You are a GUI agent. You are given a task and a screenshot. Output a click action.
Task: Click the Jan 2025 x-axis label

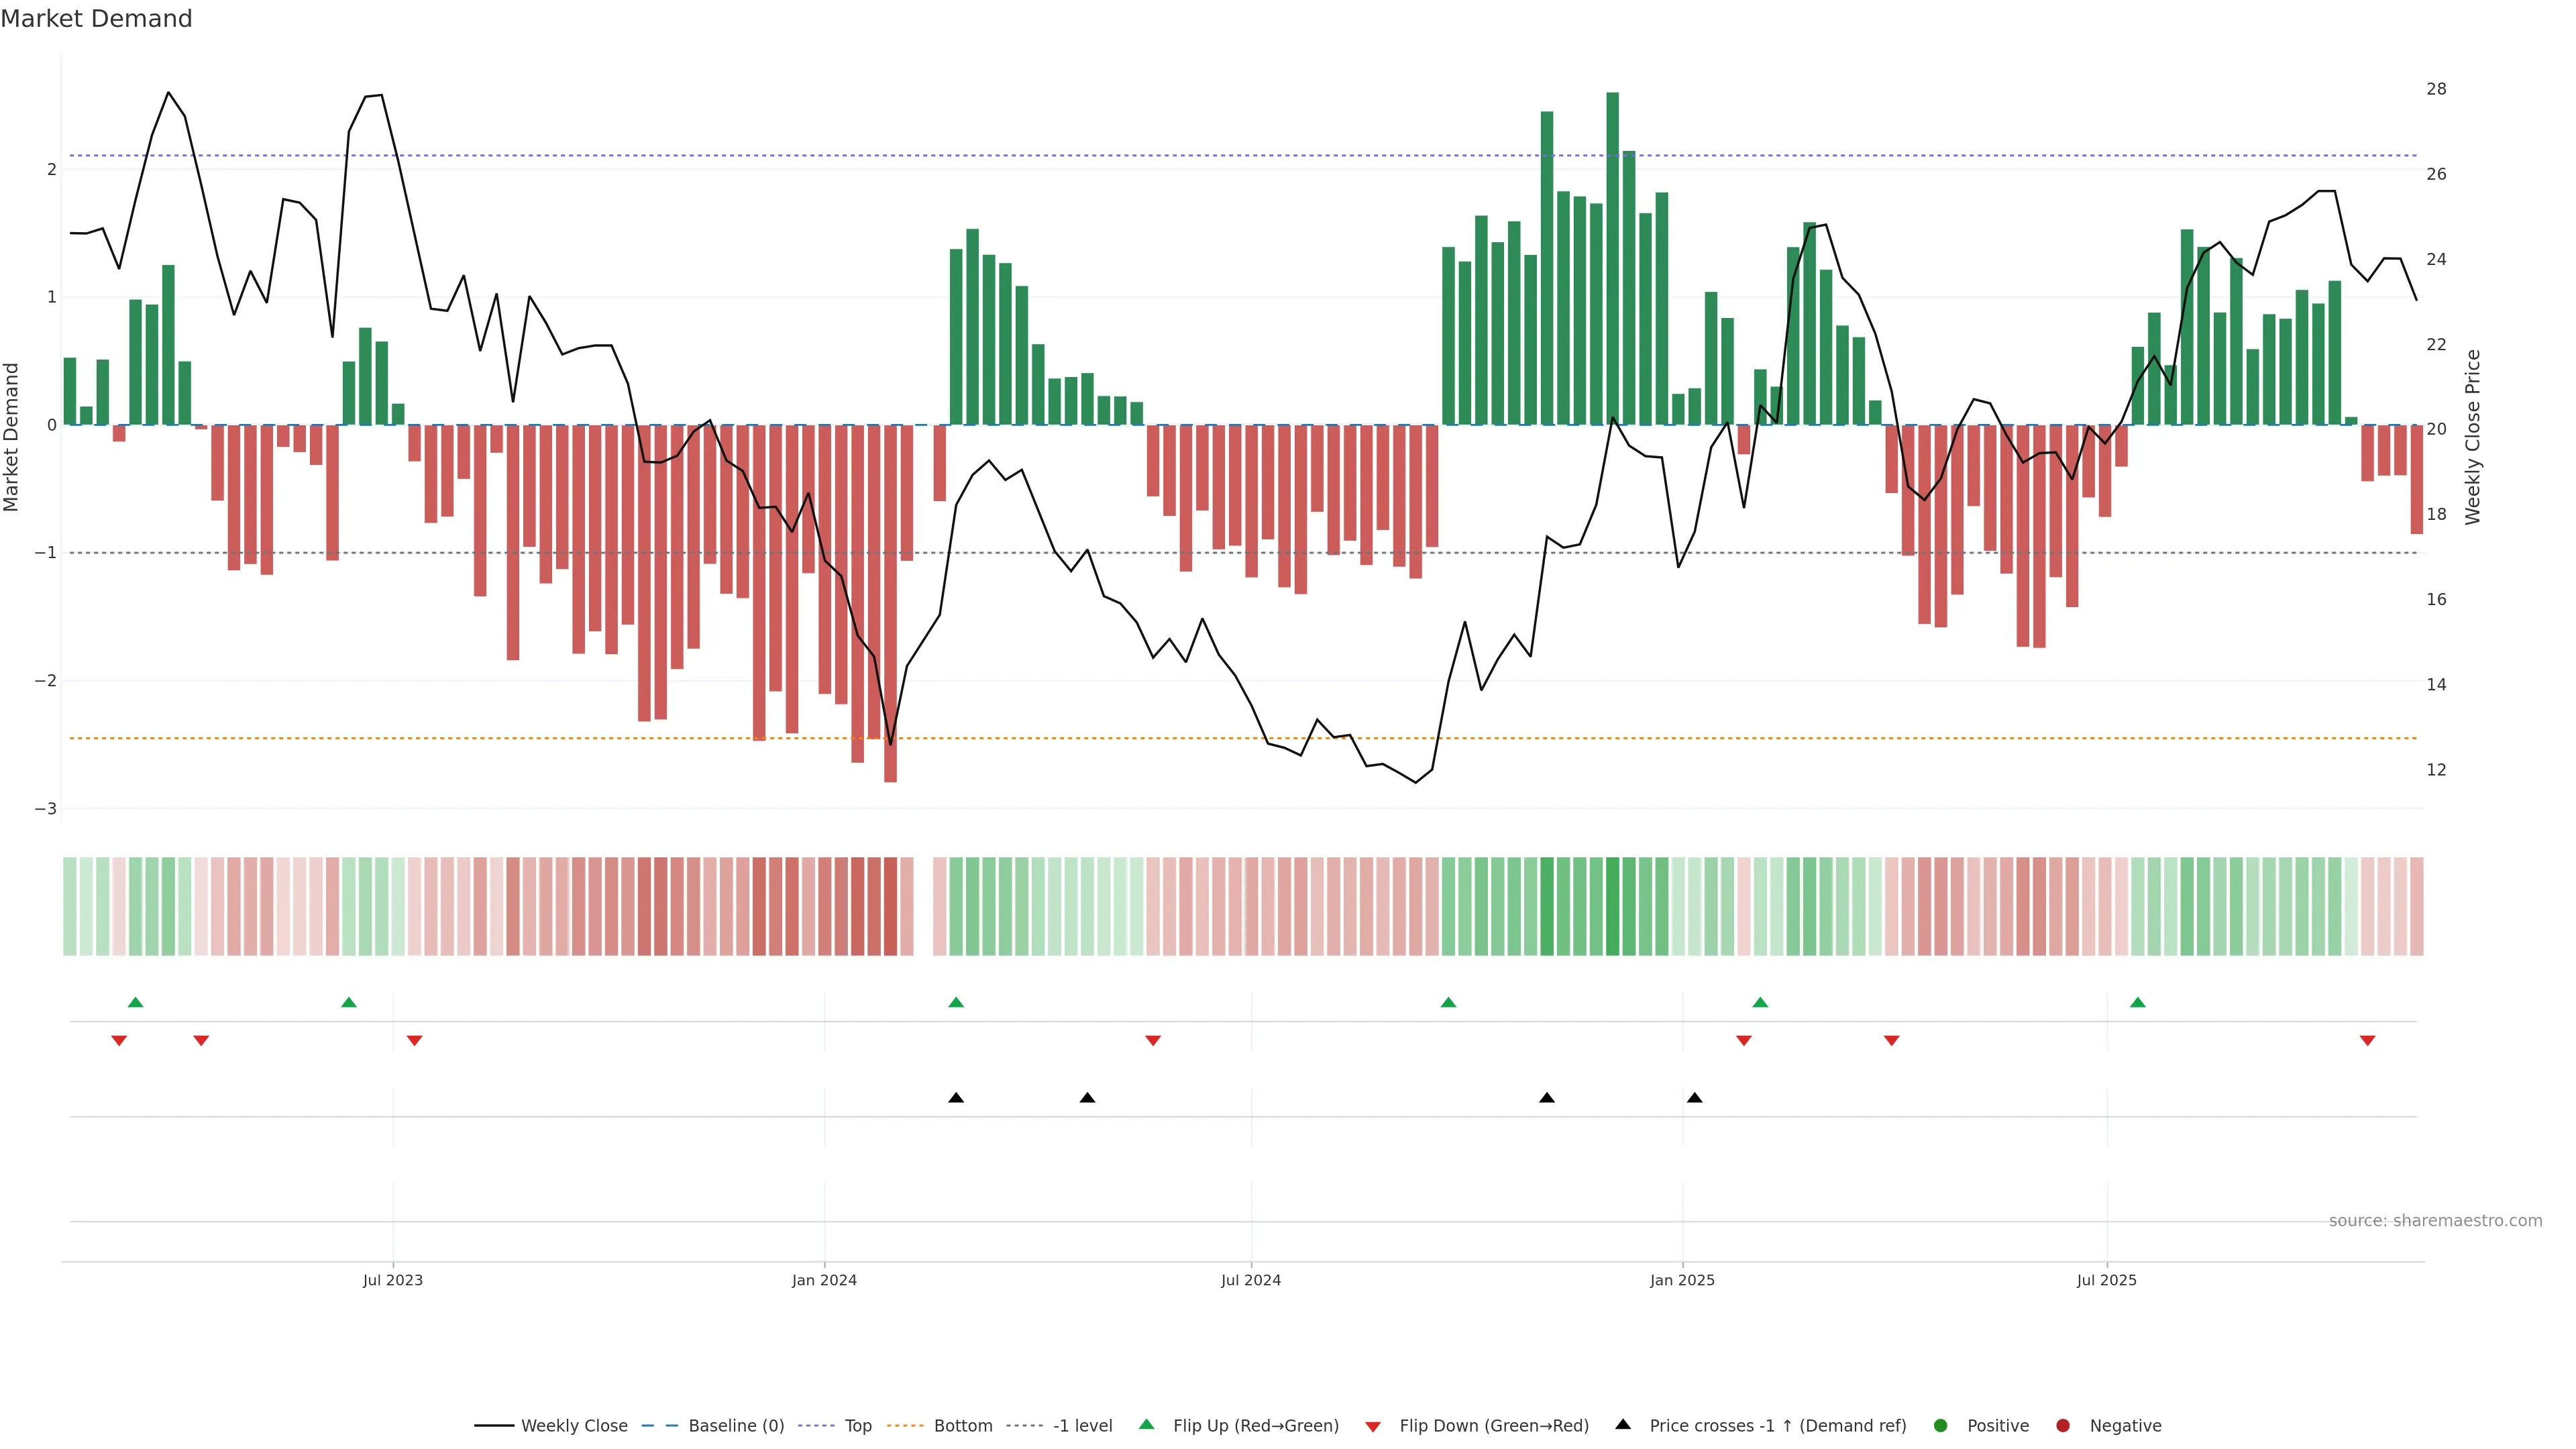point(1682,1280)
